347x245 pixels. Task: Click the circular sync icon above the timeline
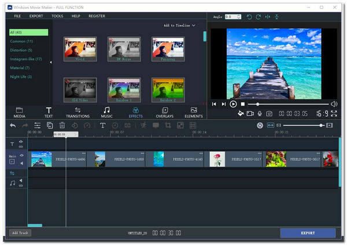click(x=260, y=126)
